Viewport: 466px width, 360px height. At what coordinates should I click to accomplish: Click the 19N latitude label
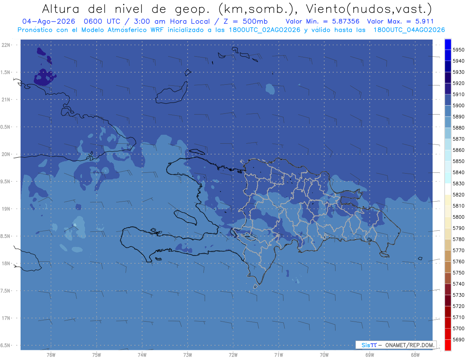pyautogui.click(x=6, y=209)
